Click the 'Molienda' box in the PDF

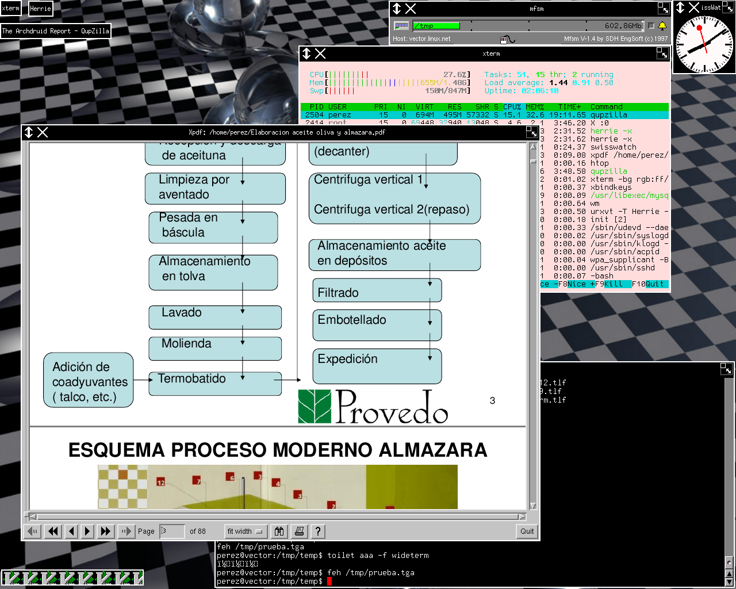tap(215, 349)
